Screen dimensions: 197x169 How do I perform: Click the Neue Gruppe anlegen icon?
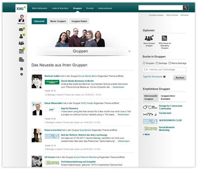pyautogui.click(x=149, y=38)
